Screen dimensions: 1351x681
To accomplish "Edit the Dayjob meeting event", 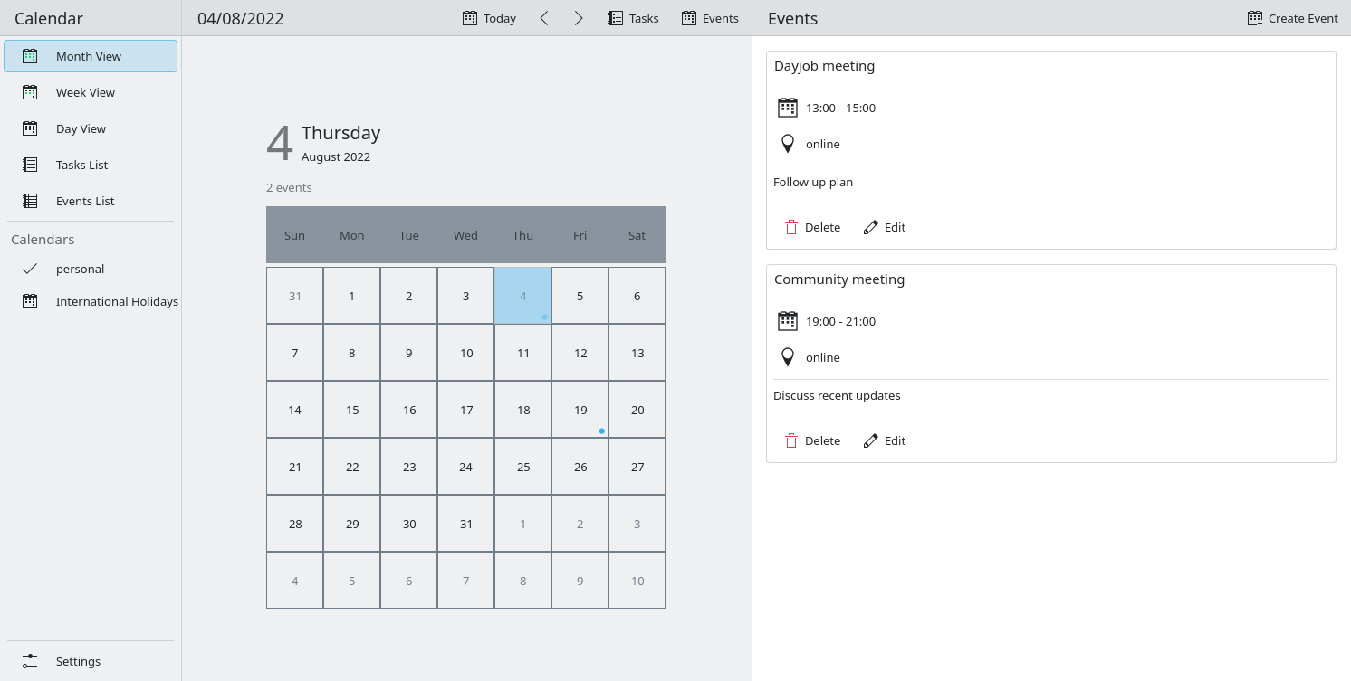I will point(885,227).
